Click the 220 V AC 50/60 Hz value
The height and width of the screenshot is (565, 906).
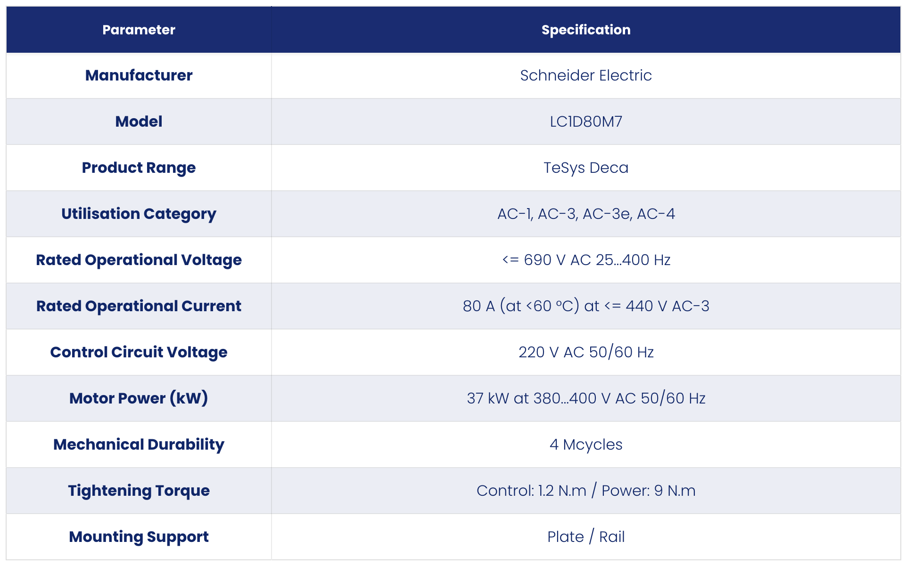click(x=585, y=352)
